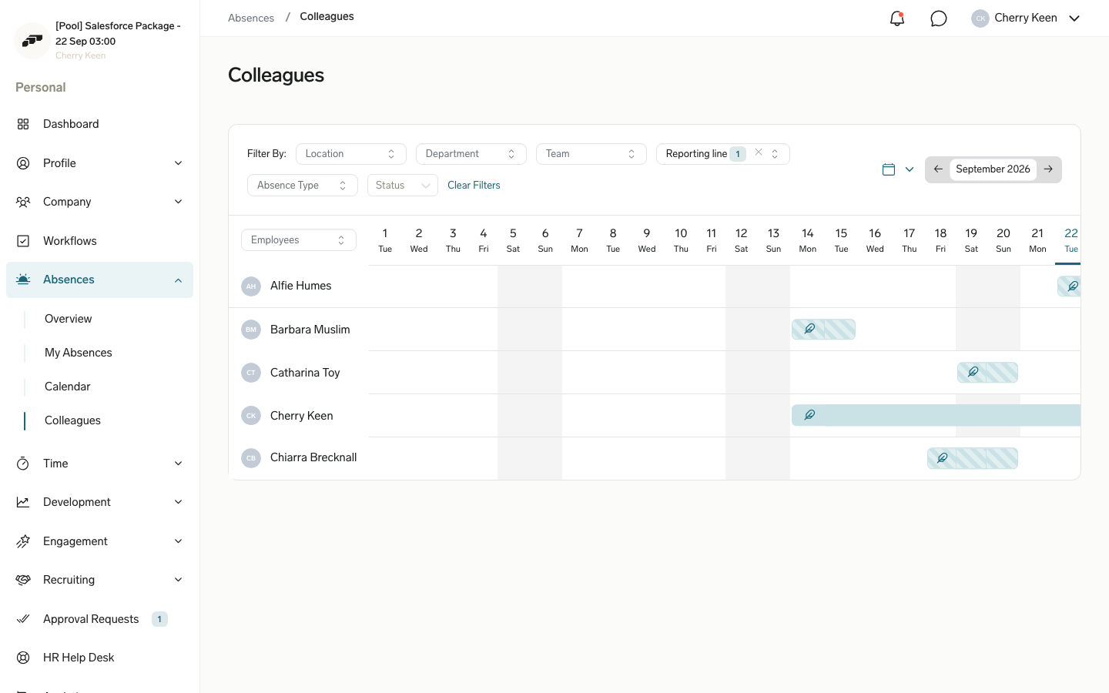Open the Team filter dropdown

[x=591, y=154]
